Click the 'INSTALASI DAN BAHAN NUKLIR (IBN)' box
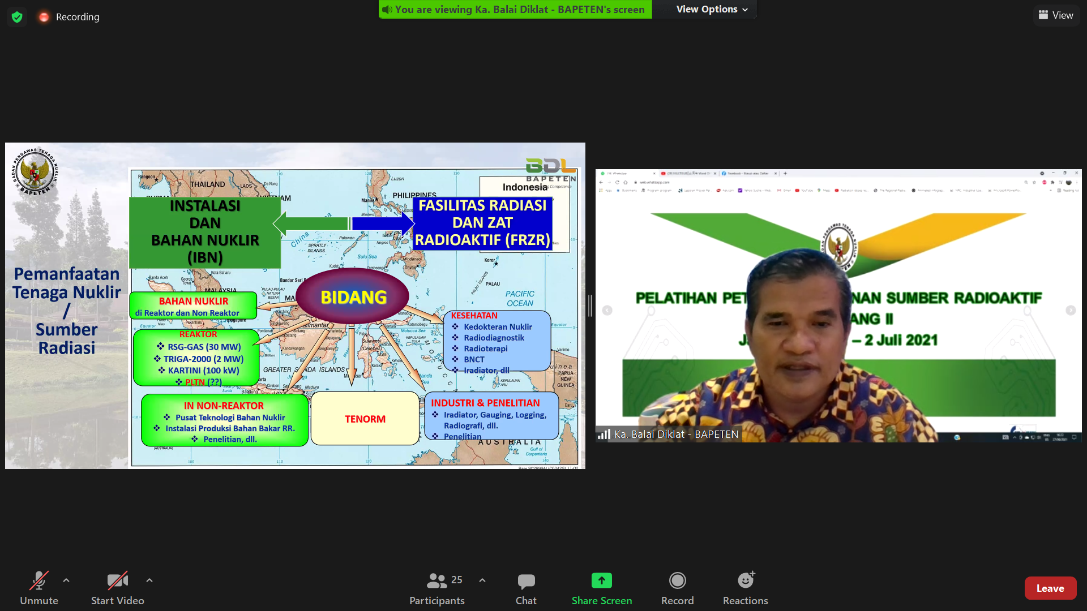The width and height of the screenshot is (1087, 611). pyautogui.click(x=205, y=232)
